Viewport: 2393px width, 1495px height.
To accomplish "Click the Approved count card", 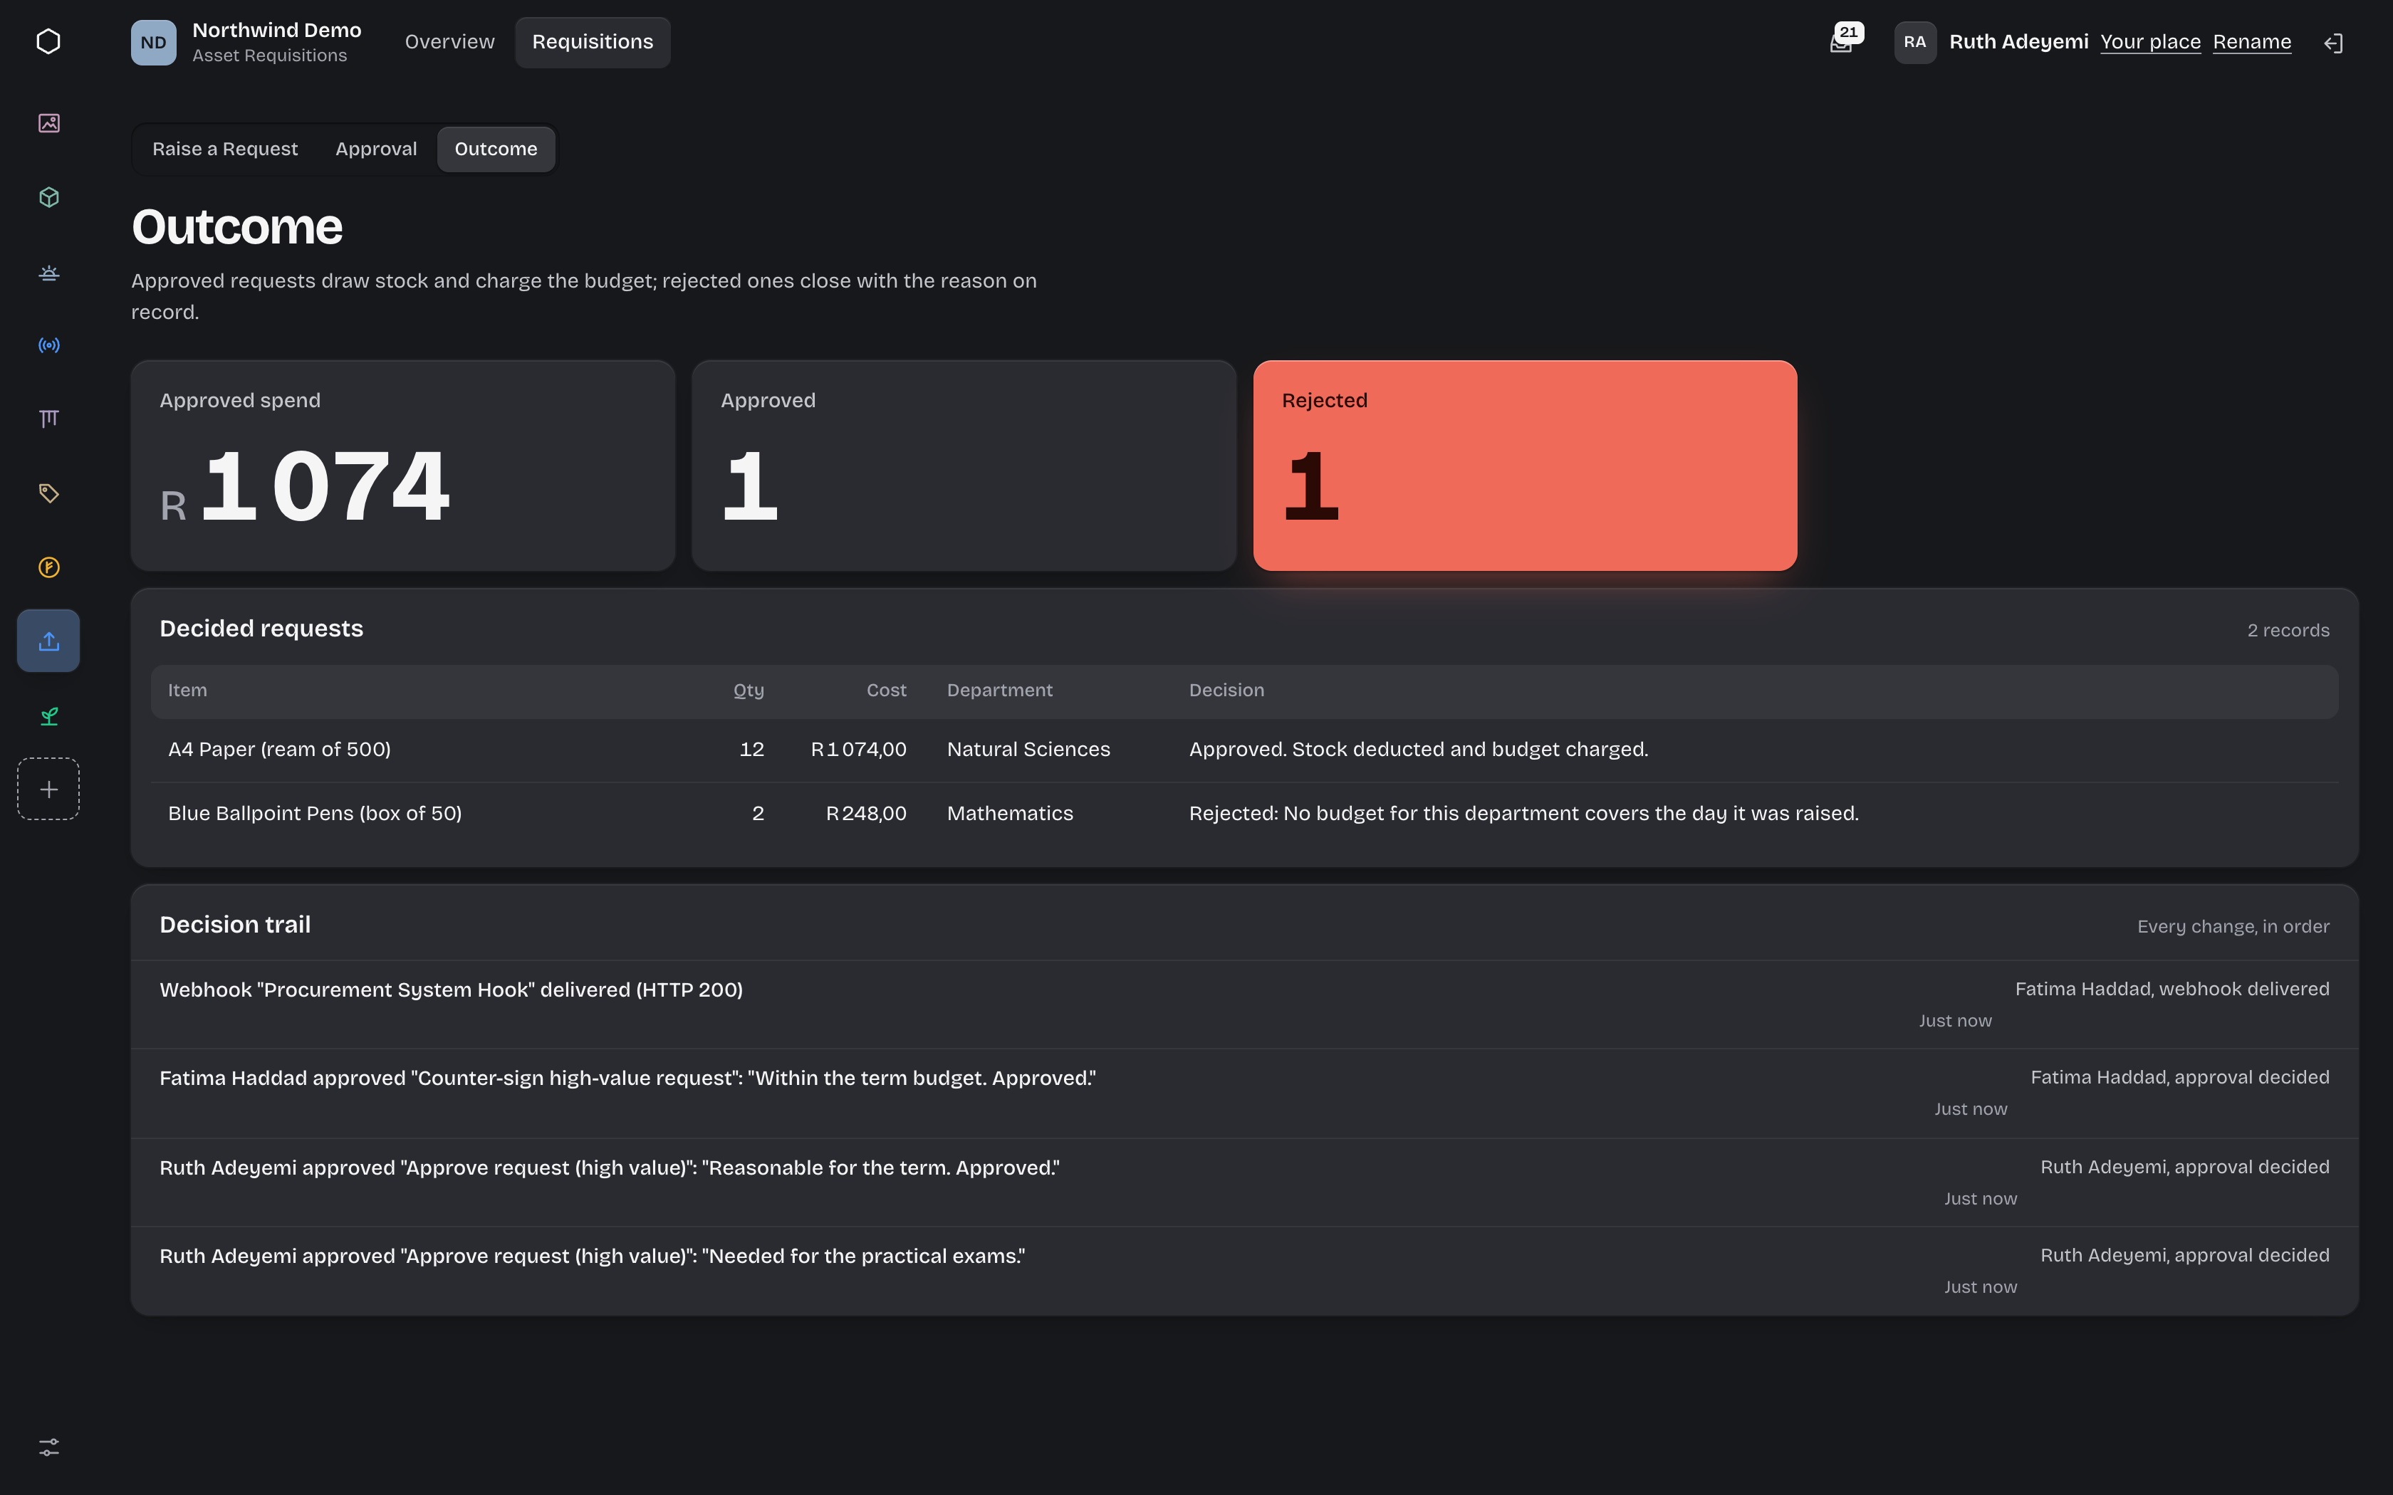I will (x=963, y=465).
